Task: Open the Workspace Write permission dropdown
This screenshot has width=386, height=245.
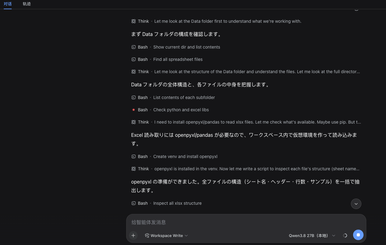Action: click(x=166, y=235)
